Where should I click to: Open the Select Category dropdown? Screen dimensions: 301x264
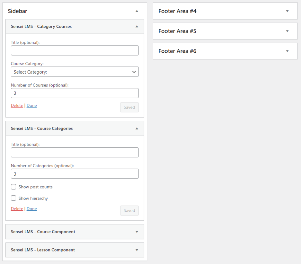pyautogui.click(x=75, y=72)
